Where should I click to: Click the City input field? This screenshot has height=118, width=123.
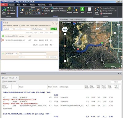[x=33, y=54]
